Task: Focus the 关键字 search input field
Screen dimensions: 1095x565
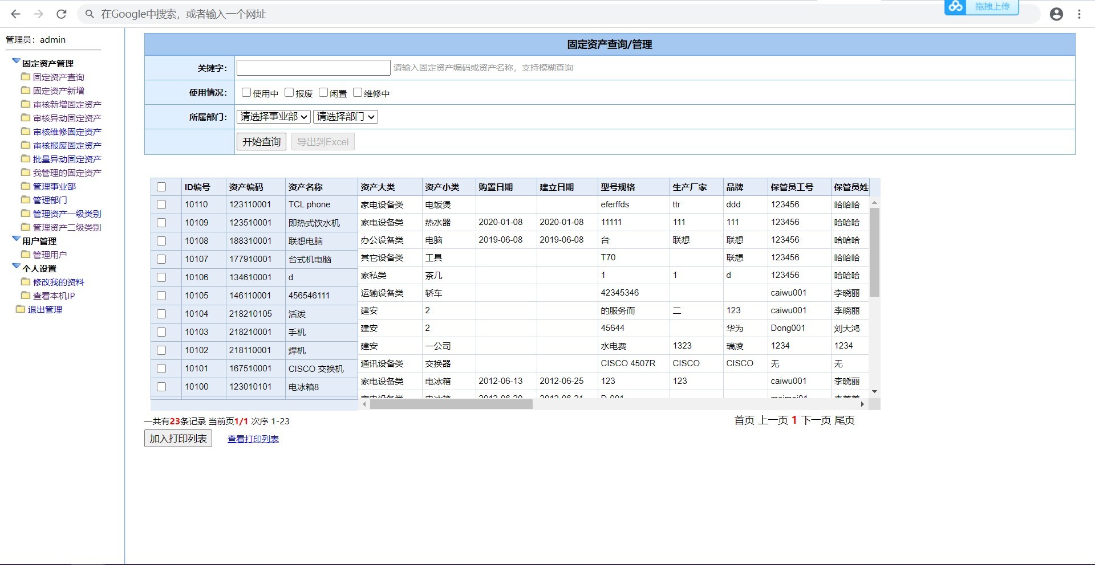Action: (313, 68)
